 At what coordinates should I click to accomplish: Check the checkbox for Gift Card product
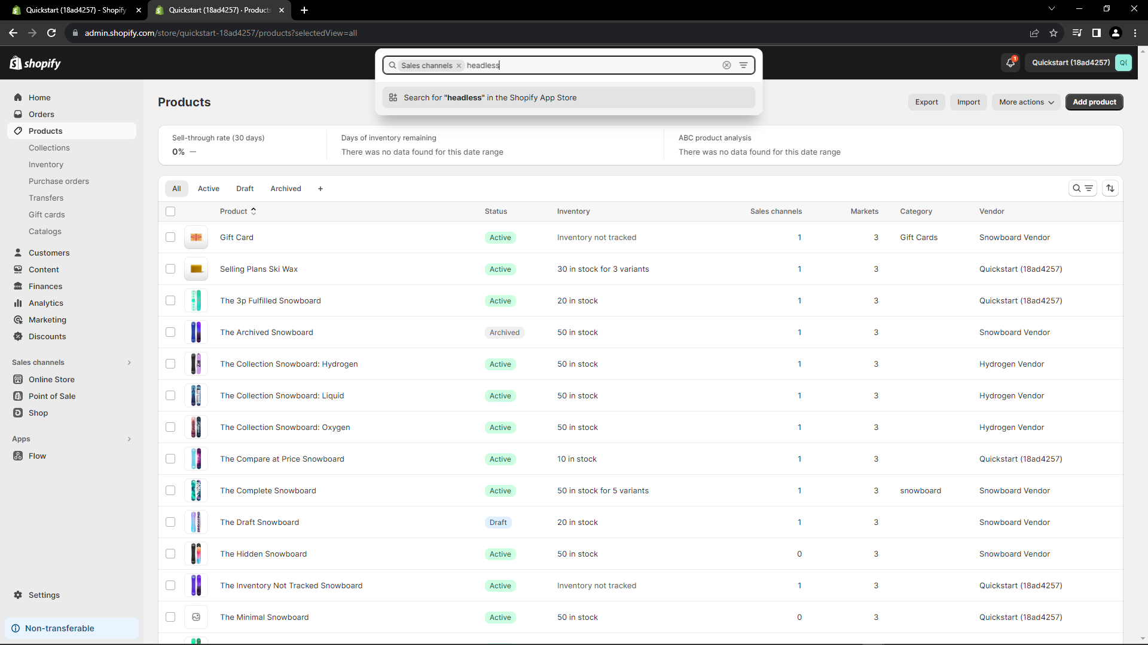(x=170, y=237)
